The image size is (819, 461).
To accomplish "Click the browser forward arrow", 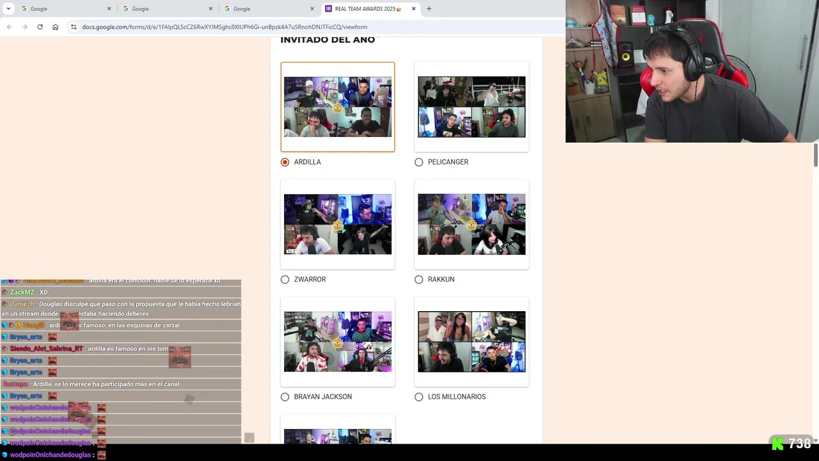I will [24, 27].
